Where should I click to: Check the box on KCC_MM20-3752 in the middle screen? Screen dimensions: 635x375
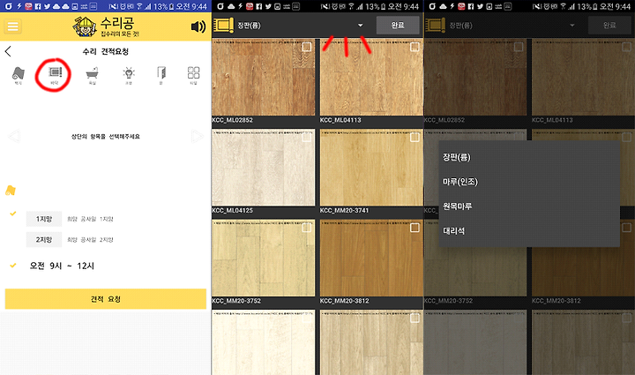click(x=307, y=228)
